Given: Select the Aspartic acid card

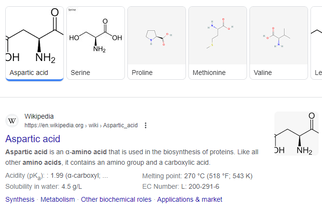Looking at the screenshot, I should (35, 43).
